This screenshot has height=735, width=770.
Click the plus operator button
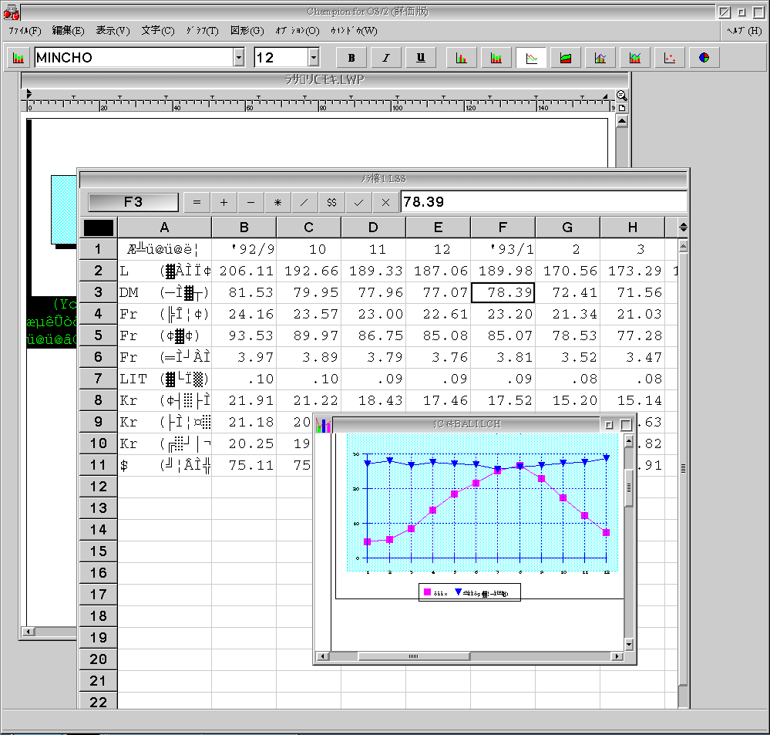(x=224, y=202)
